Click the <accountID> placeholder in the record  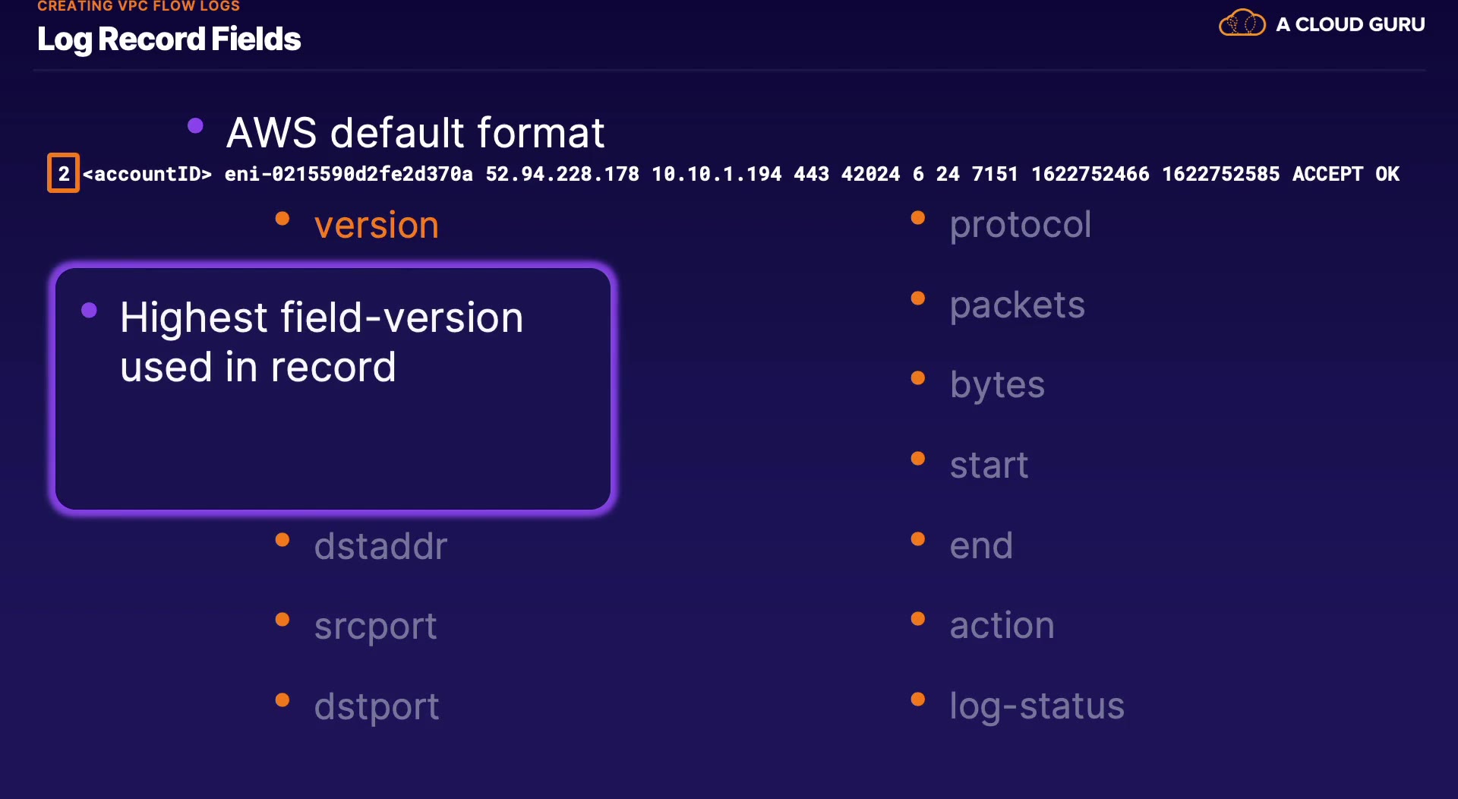pyautogui.click(x=147, y=174)
